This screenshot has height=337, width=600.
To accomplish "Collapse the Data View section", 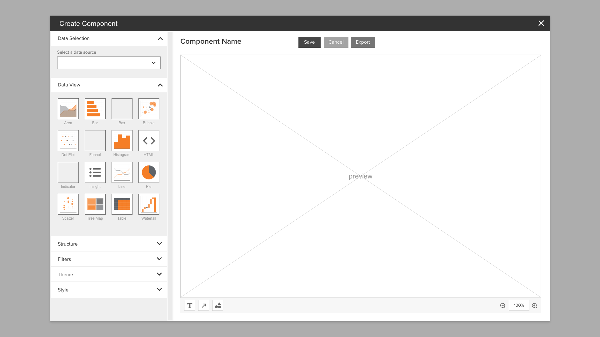I will pos(160,85).
